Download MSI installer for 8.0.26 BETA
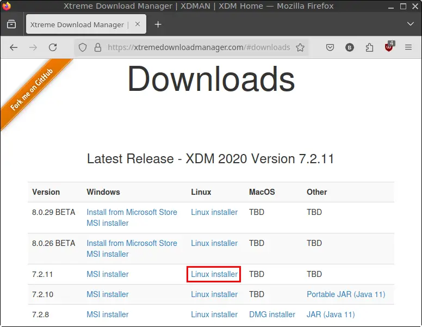Screen dimensions: 422x327 [x=107, y=254]
